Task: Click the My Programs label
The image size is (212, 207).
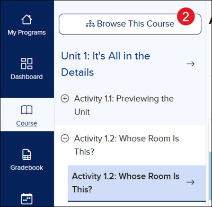Action: click(x=26, y=32)
